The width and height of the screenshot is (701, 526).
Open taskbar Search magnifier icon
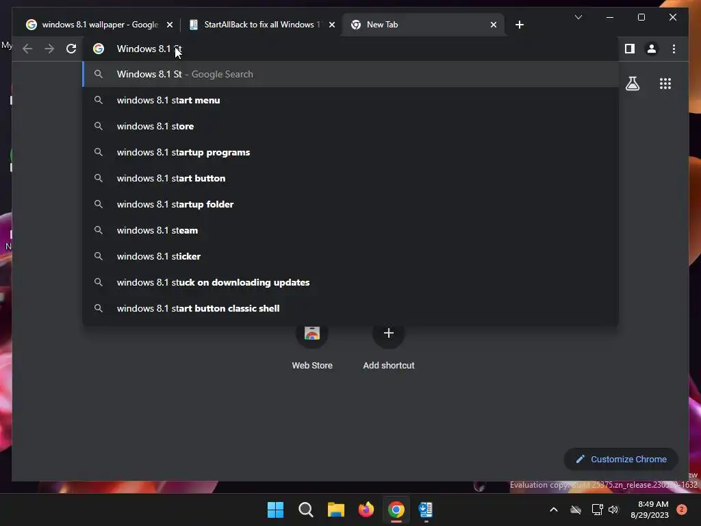[306, 510]
